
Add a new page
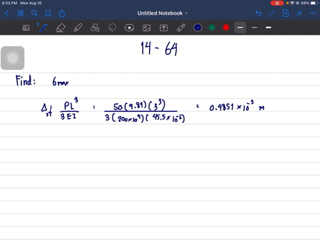pos(285,13)
